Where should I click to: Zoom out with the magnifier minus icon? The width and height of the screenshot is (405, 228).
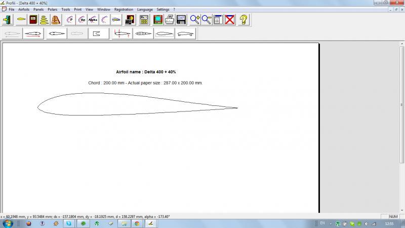tap(207, 20)
